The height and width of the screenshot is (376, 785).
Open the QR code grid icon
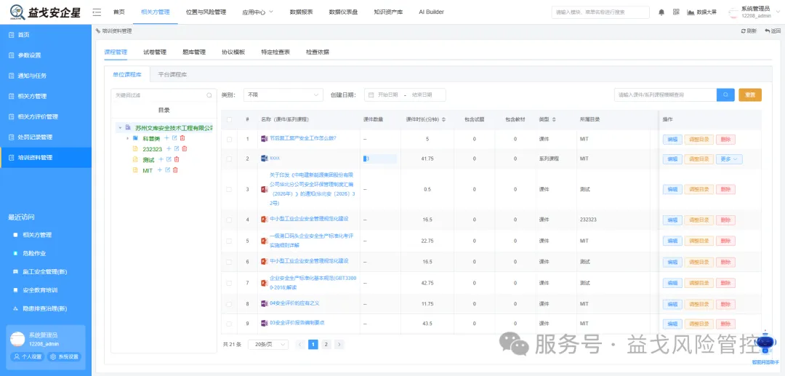tap(676, 12)
